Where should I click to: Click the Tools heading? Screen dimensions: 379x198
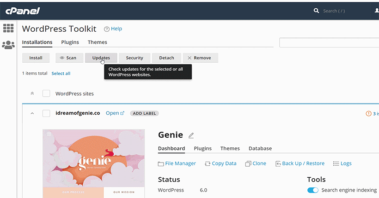(317, 180)
